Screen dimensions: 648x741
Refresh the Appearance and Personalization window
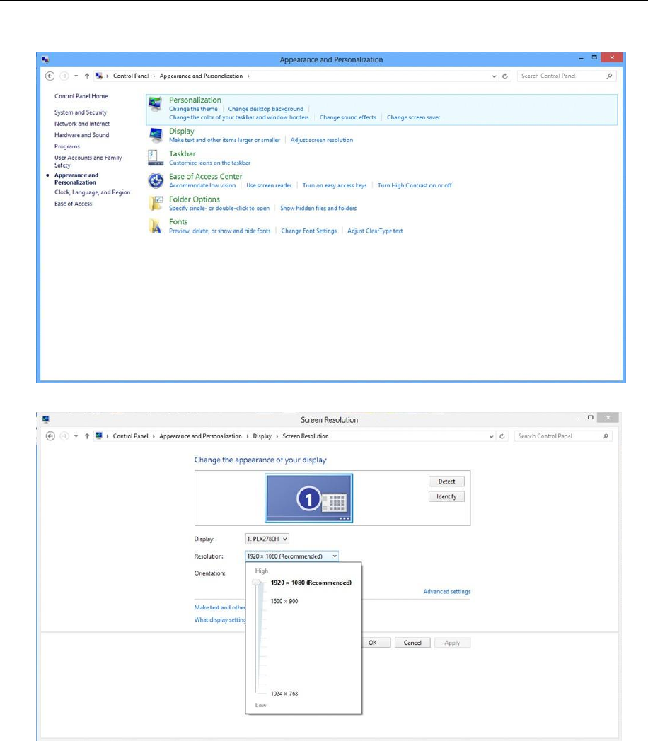click(x=505, y=76)
